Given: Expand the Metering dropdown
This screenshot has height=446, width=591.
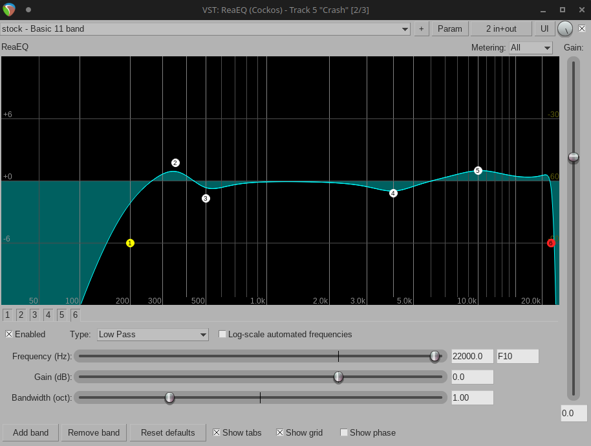Looking at the screenshot, I should 530,48.
